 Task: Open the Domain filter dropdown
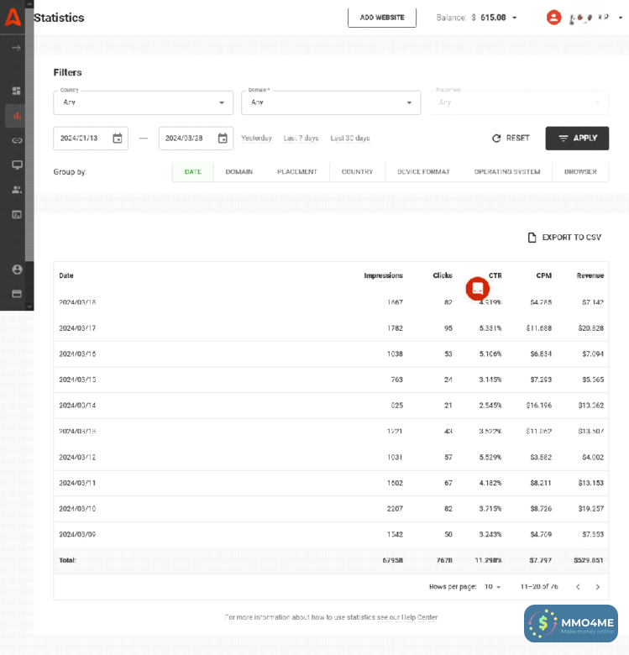click(331, 102)
